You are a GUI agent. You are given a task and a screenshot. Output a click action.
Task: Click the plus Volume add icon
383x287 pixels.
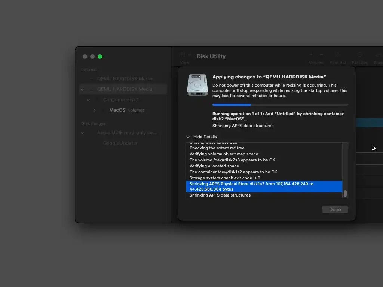[x=311, y=55]
